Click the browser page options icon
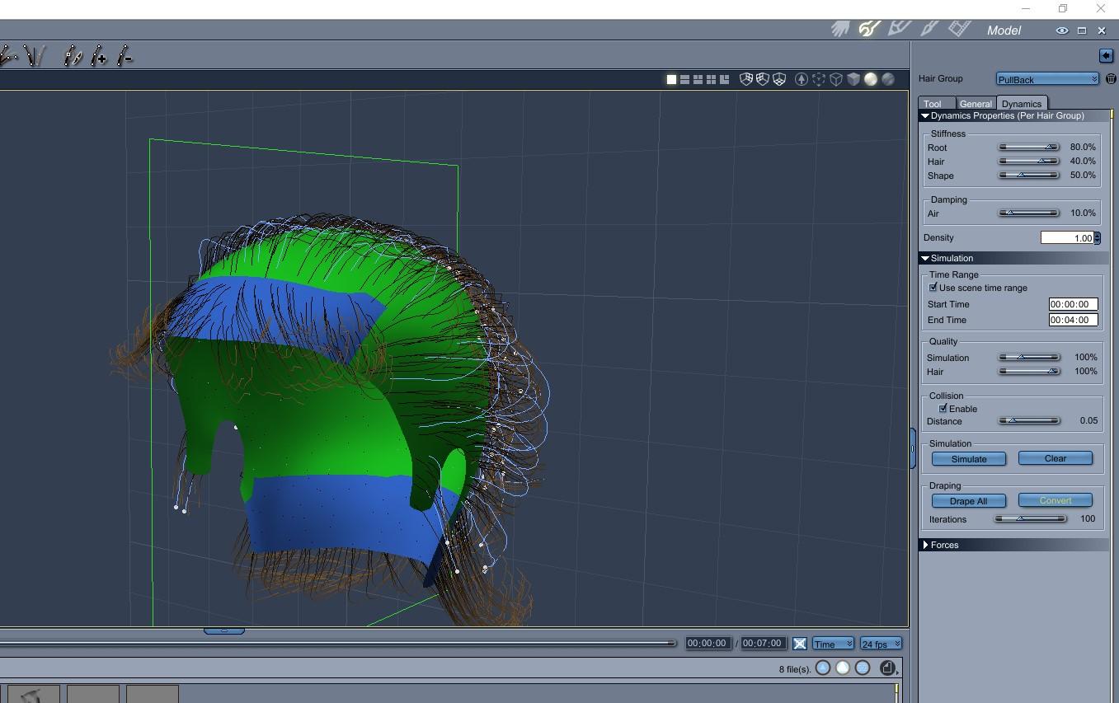 tap(887, 668)
